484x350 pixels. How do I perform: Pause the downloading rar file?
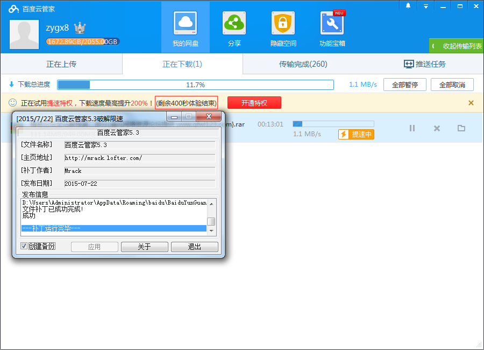tap(412, 128)
